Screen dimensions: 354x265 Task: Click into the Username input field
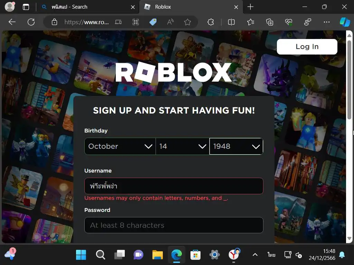[174, 186]
